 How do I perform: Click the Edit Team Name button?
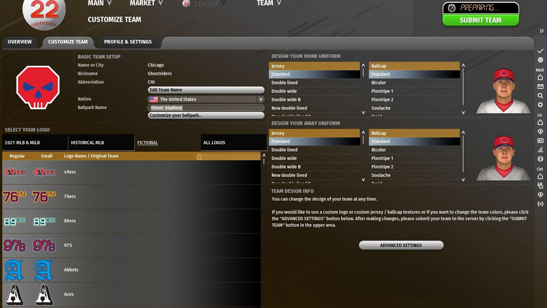pyautogui.click(x=206, y=90)
